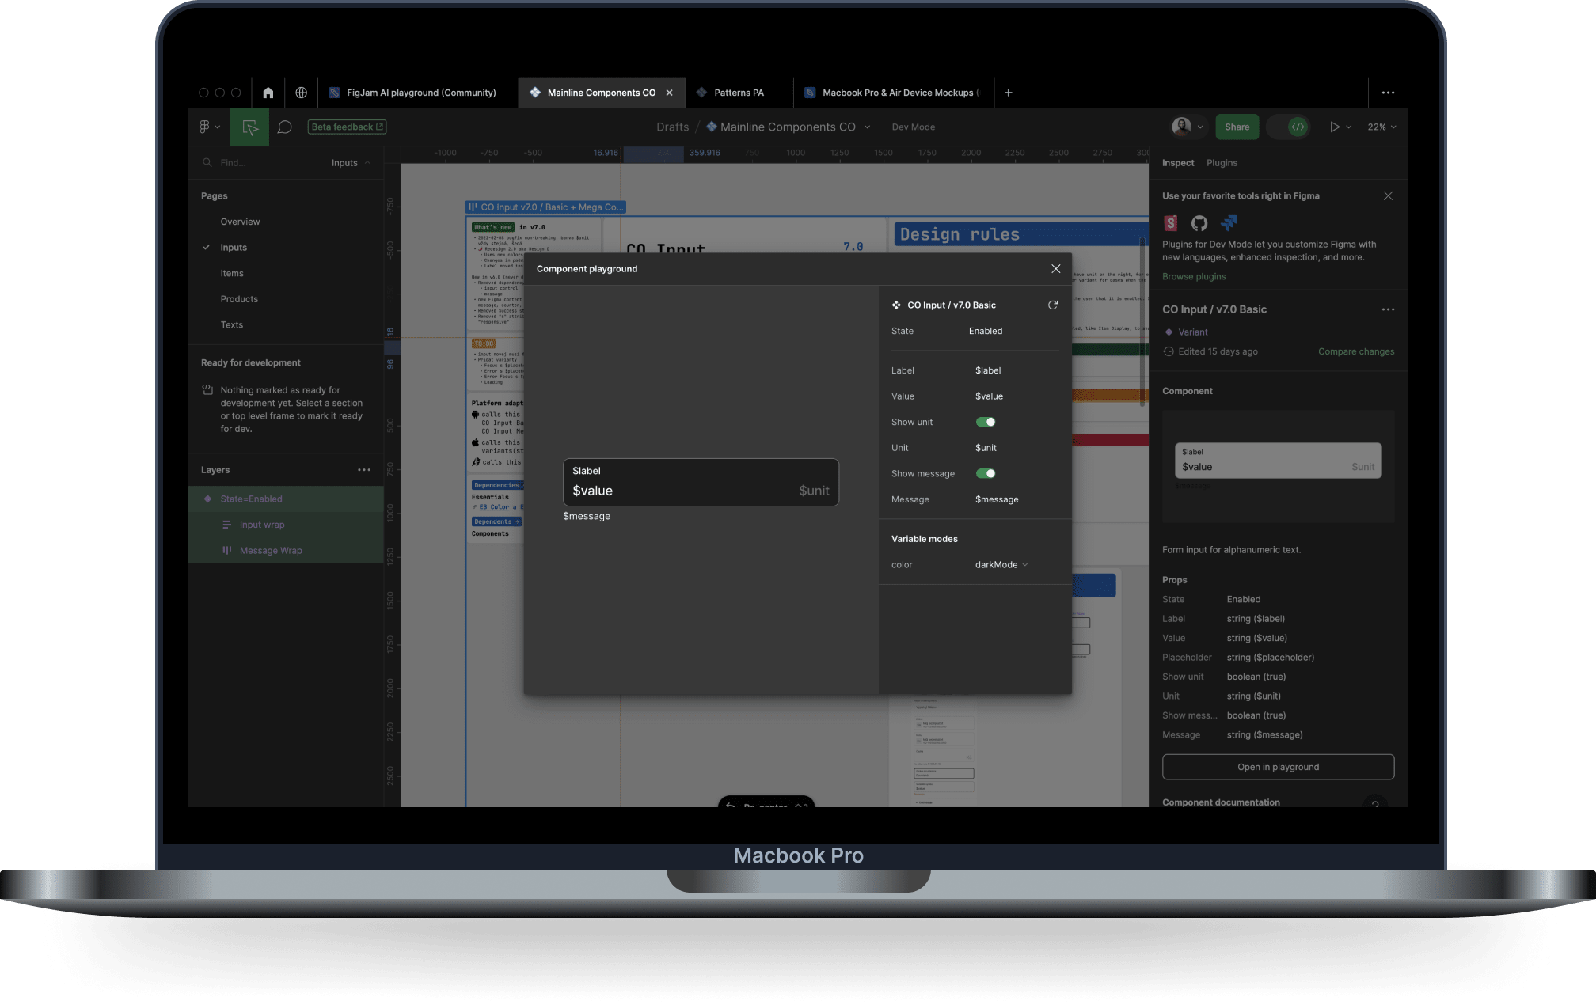The width and height of the screenshot is (1596, 1005).
Task: Click the Jira plugin icon
Action: (x=1229, y=223)
